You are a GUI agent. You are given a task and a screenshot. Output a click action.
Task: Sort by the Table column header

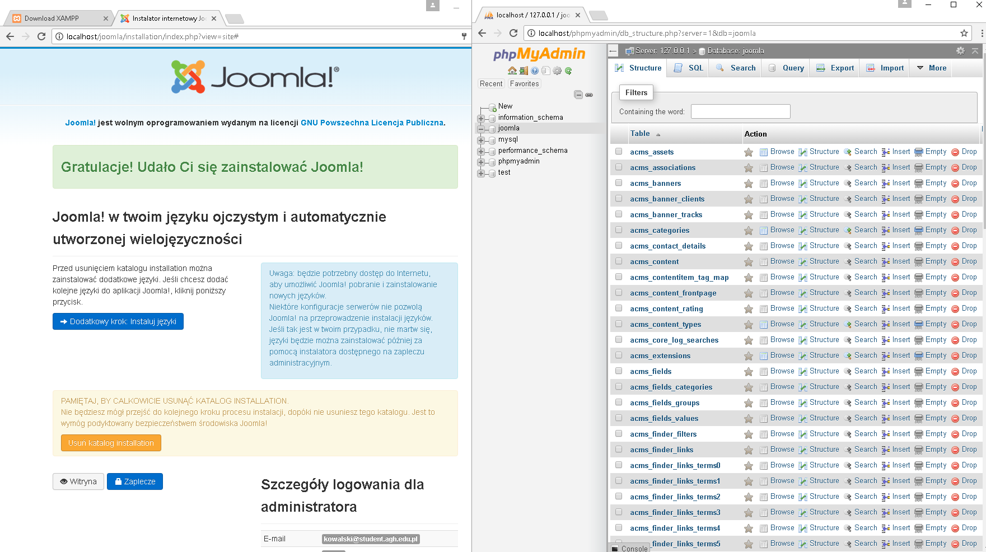tap(640, 133)
